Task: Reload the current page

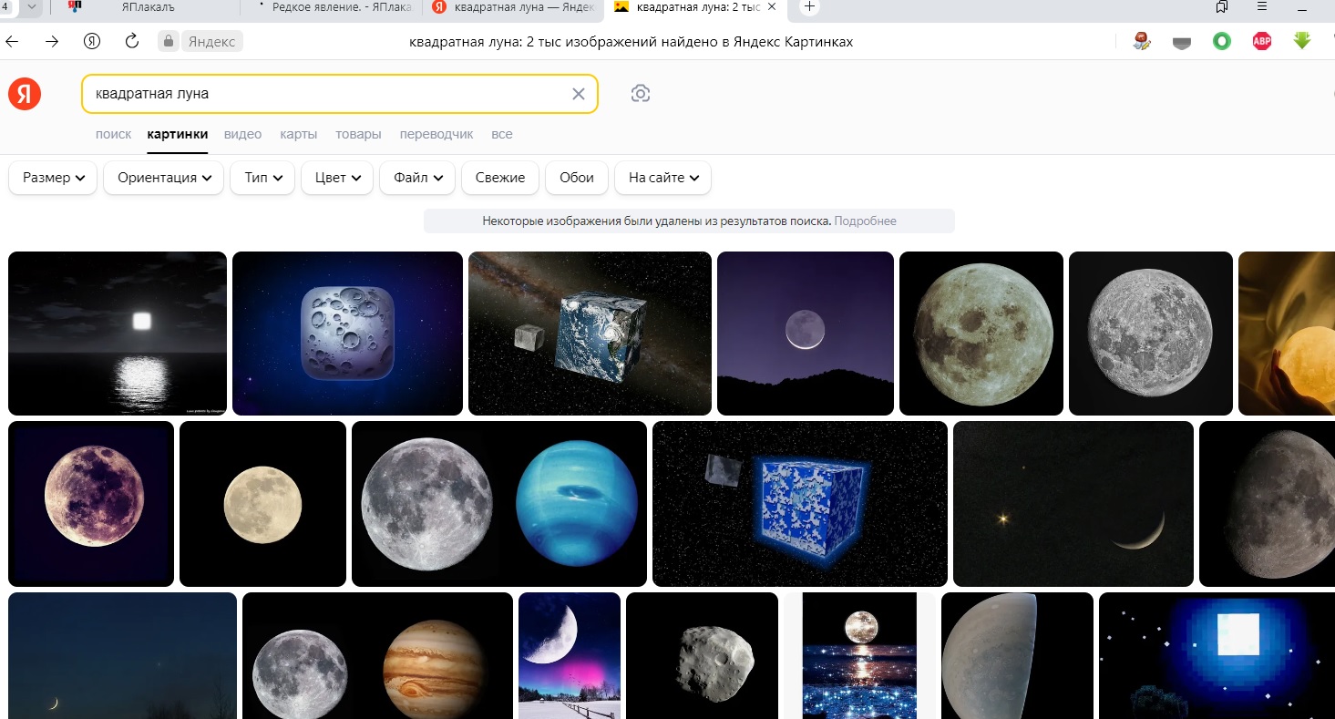Action: [132, 41]
